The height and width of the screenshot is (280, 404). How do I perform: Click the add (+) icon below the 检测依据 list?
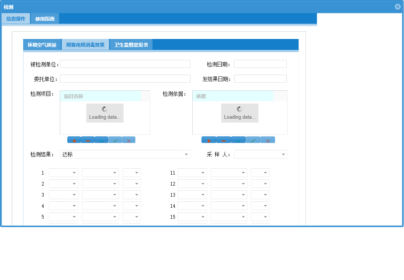point(209,140)
